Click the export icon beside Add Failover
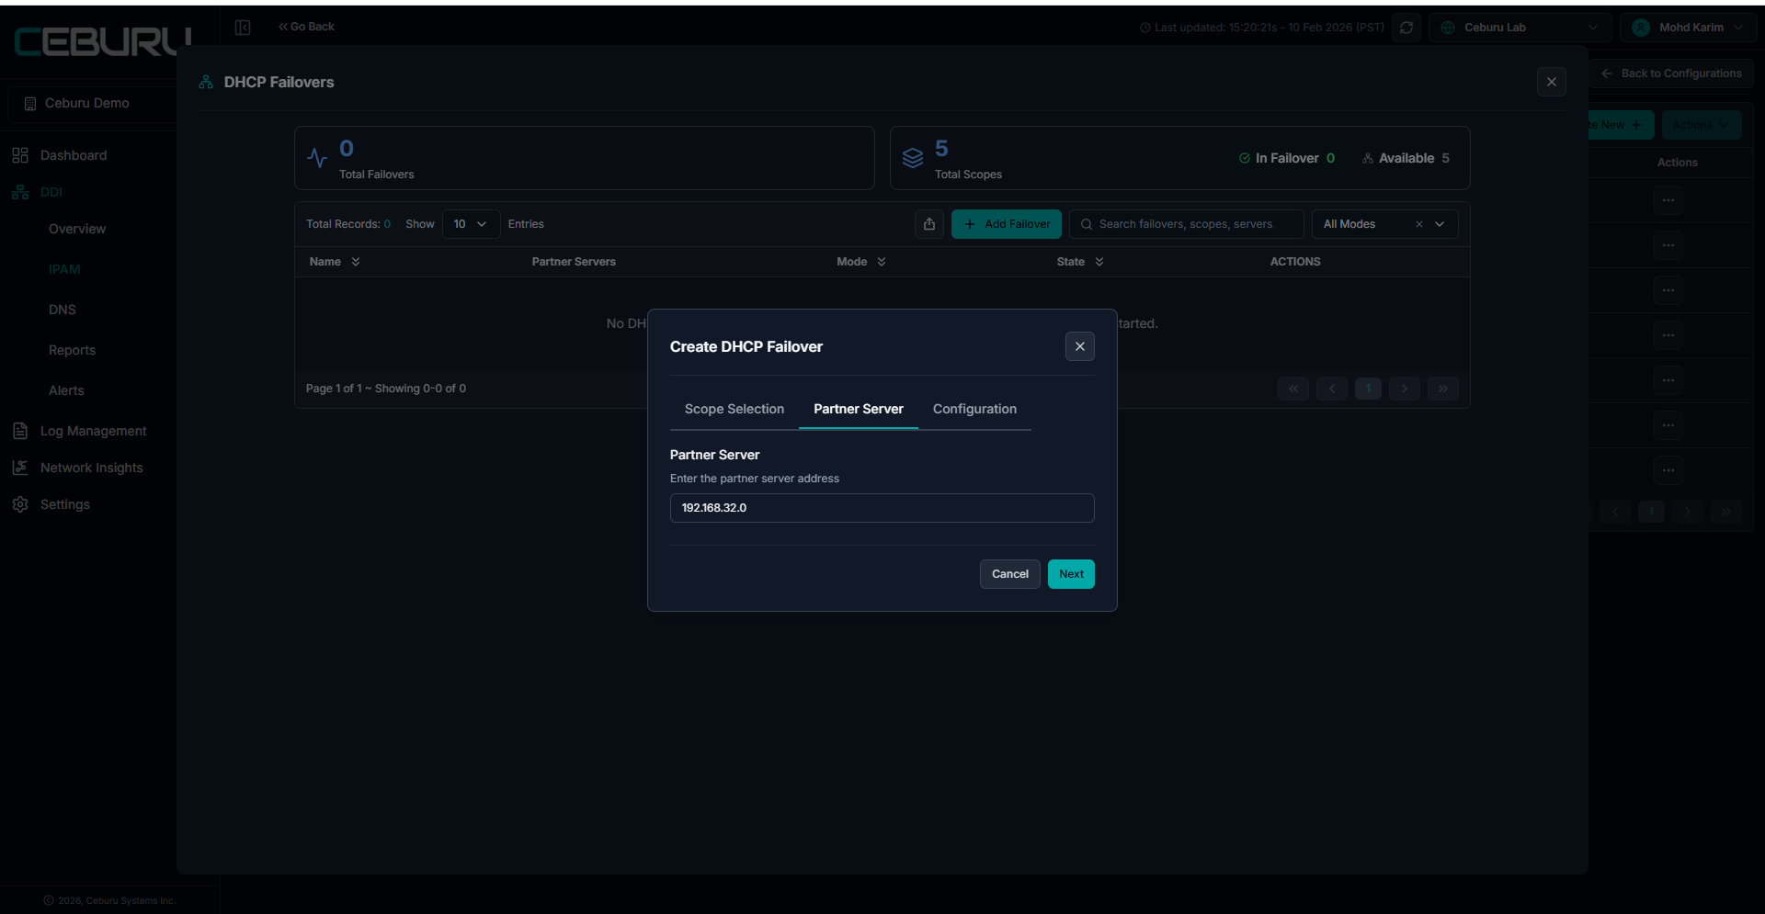The height and width of the screenshot is (914, 1765). click(x=929, y=224)
